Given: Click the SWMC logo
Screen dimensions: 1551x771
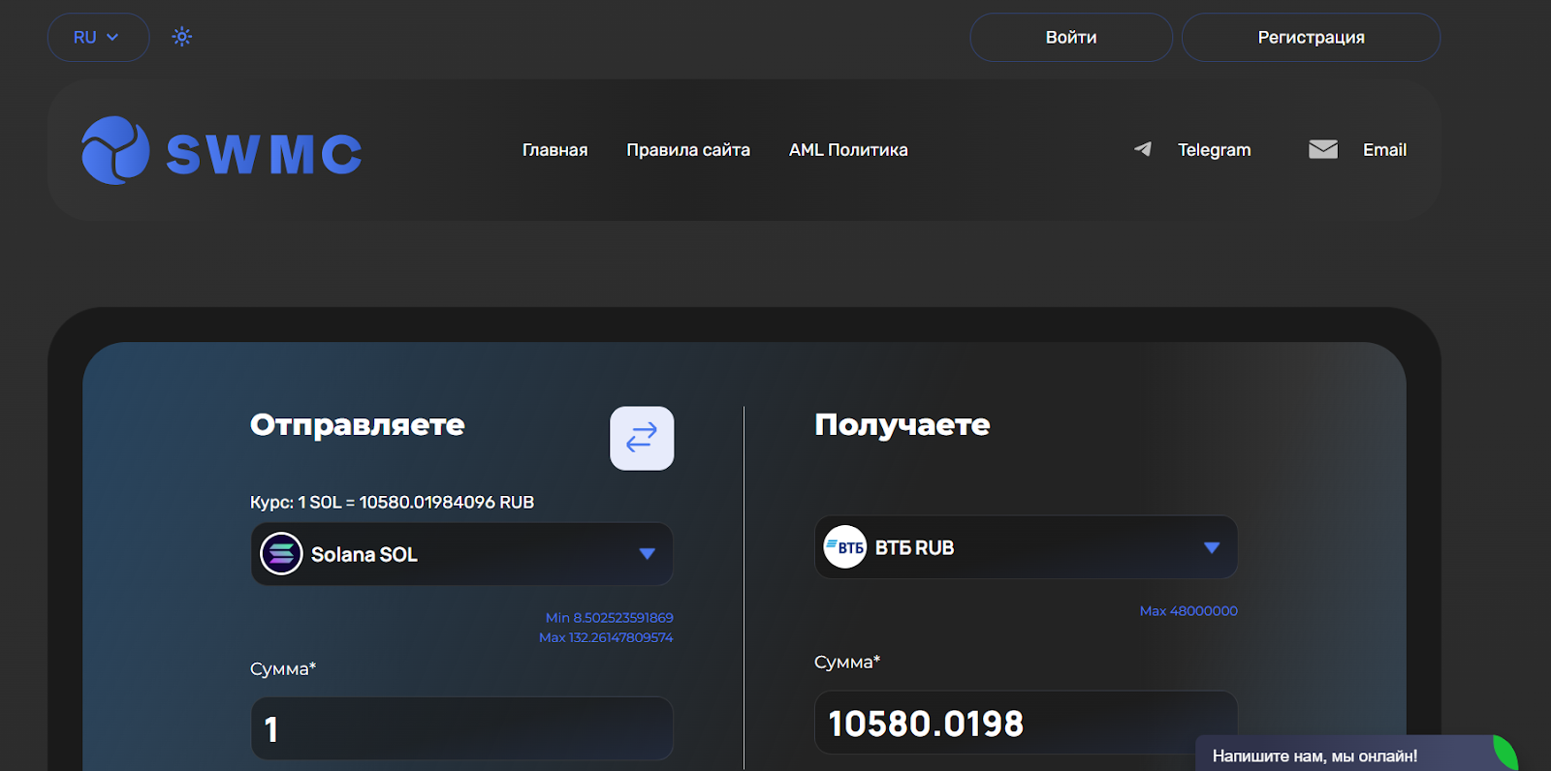Looking at the screenshot, I should pos(222,151).
